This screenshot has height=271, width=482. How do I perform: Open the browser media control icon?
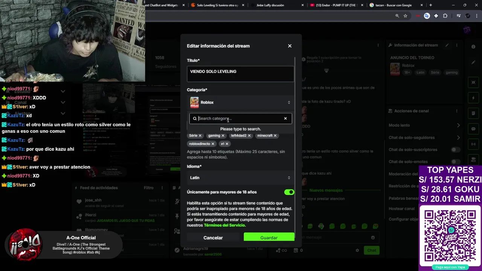point(458,16)
